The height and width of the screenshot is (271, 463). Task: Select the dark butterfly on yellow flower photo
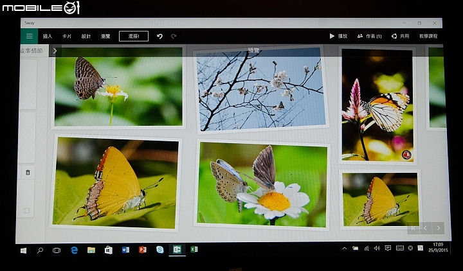coord(118,87)
